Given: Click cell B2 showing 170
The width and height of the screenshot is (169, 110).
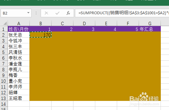Looking at the screenshot, I should [41, 35].
